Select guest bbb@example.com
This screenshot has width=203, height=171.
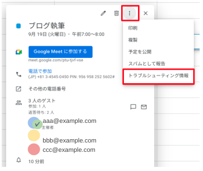(x=69, y=140)
